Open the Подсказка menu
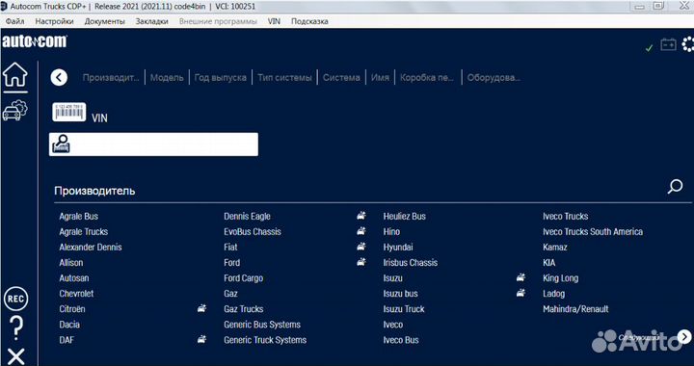 [309, 21]
